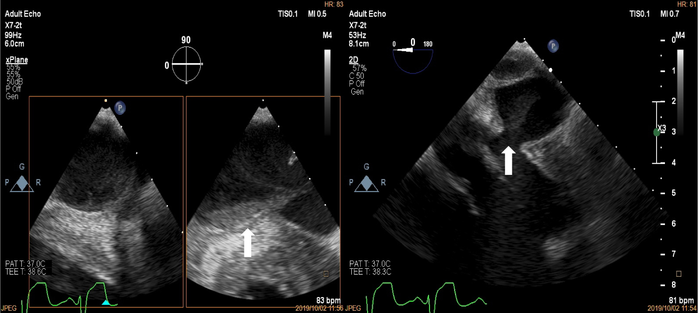The width and height of the screenshot is (698, 313).
Task: Click the blue P marker on left sector
Action: pos(120,108)
